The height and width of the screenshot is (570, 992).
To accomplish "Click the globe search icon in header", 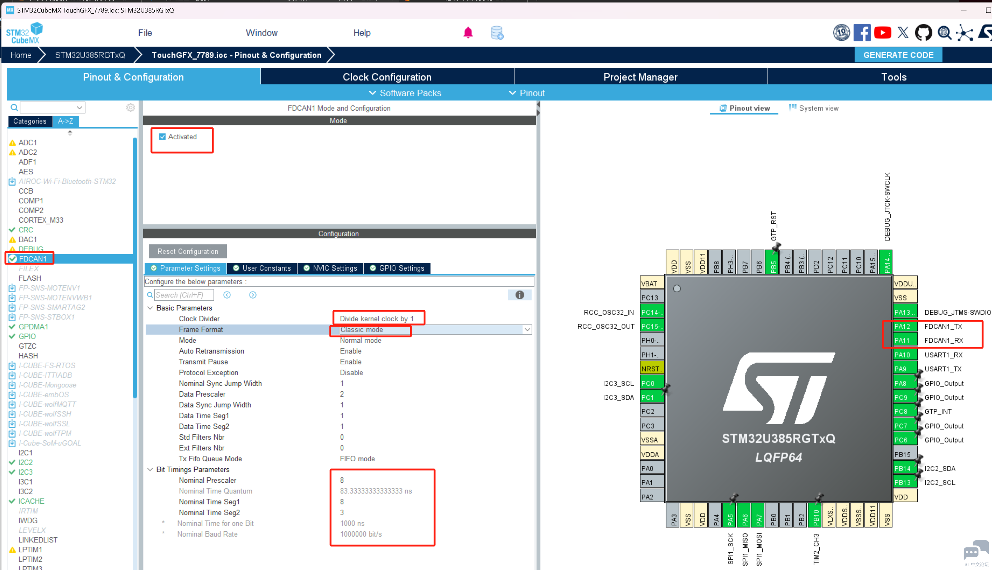I will click(944, 33).
